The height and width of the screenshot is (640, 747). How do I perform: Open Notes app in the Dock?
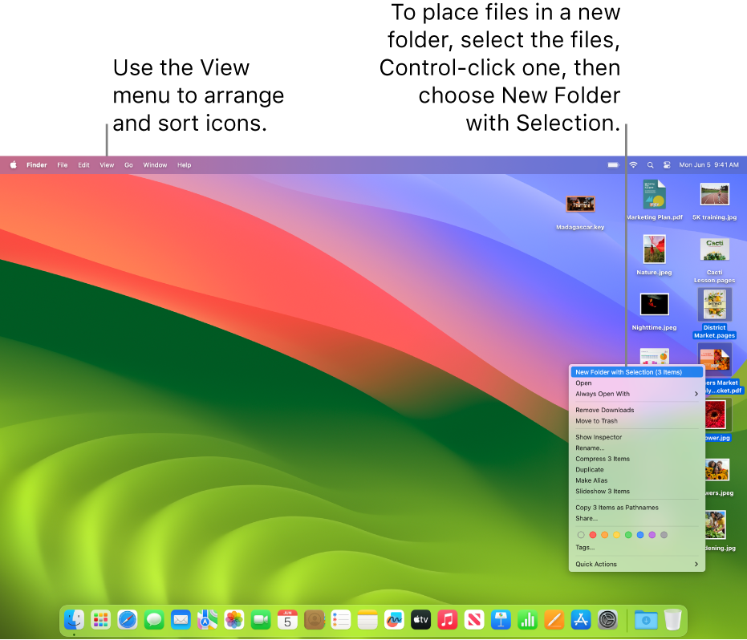(367, 620)
